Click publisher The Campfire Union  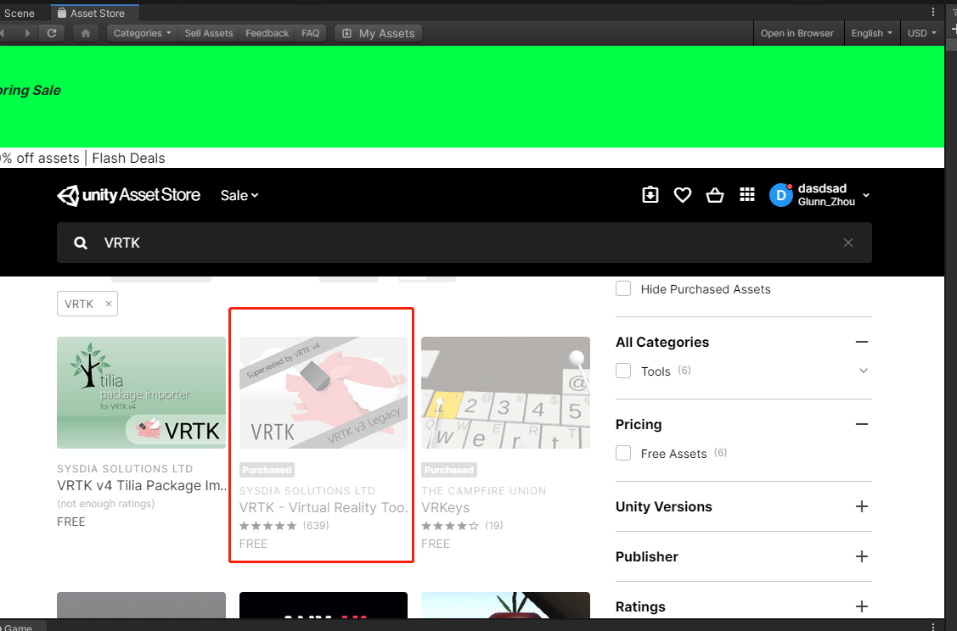click(483, 491)
